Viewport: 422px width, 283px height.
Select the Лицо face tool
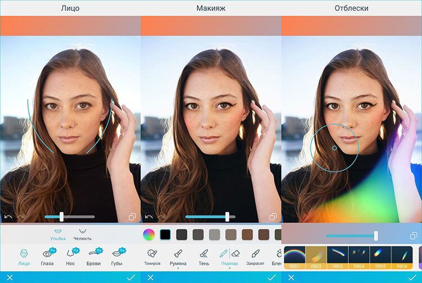[24, 256]
